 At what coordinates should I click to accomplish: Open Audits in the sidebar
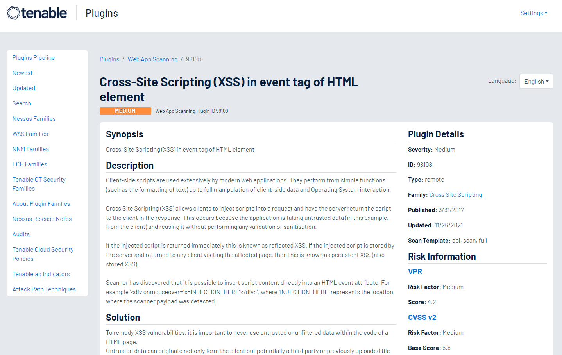tap(21, 234)
